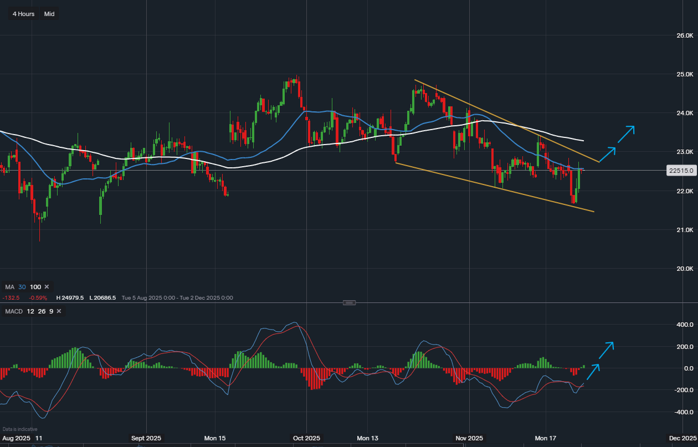Remove the MACD indicator with its X

(x=59, y=311)
